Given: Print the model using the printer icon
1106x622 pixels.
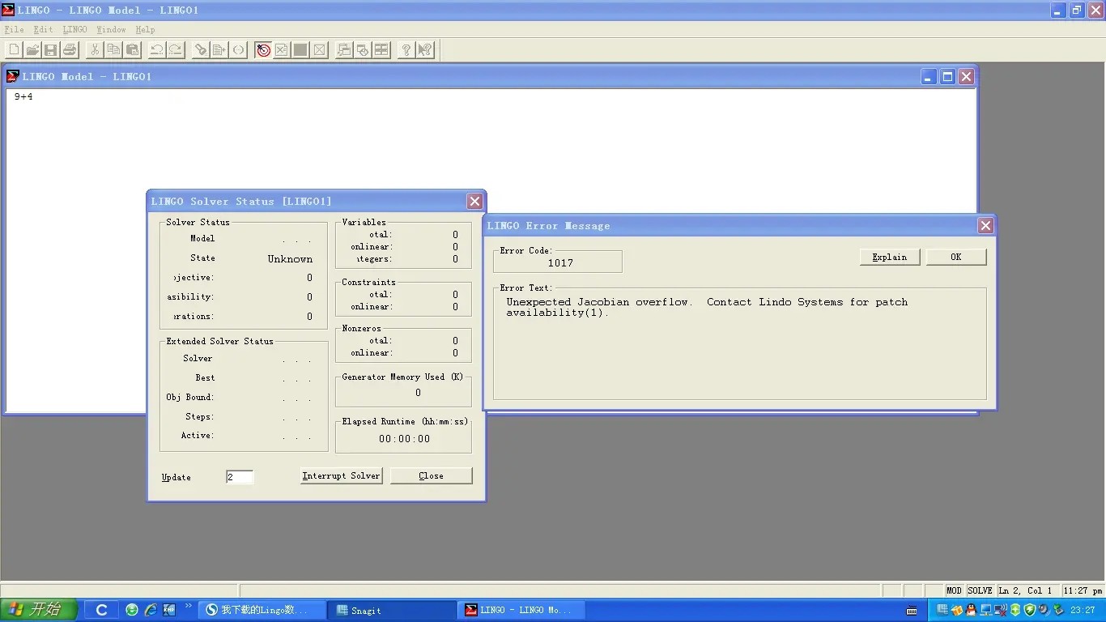Looking at the screenshot, I should tap(70, 50).
